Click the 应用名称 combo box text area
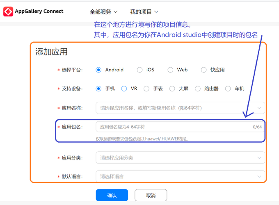The height and width of the screenshot is (205, 279). click(172, 108)
